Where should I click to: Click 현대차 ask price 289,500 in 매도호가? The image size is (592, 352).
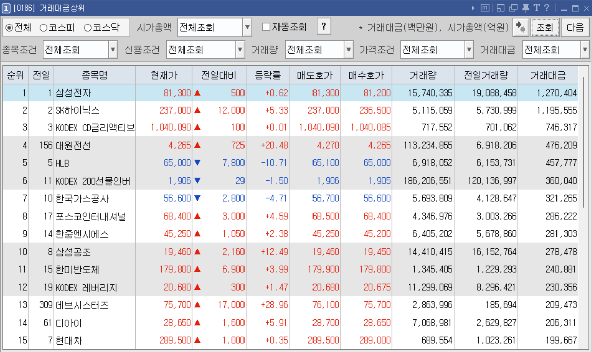coord(323,341)
